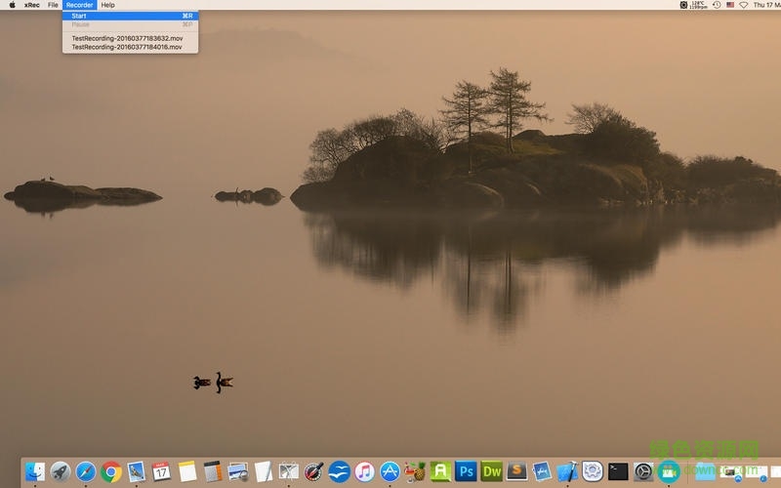
Task: Open the Help menu
Action: click(x=107, y=5)
